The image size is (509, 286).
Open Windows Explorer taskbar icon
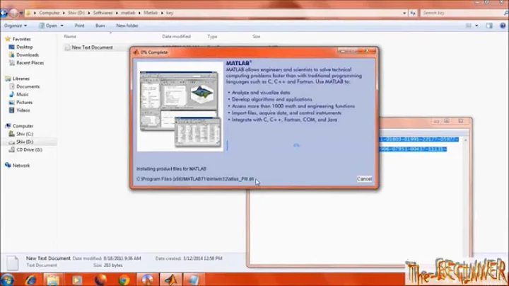click(x=52, y=280)
